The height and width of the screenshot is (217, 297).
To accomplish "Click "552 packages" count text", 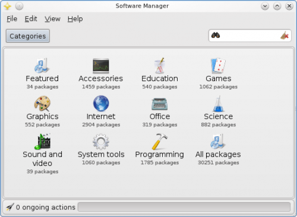I will coord(42,125).
